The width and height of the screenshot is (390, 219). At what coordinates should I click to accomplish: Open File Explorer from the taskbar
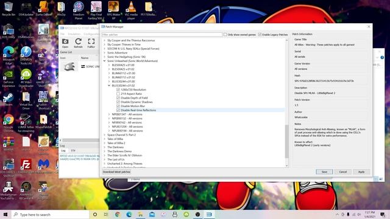click(141, 214)
